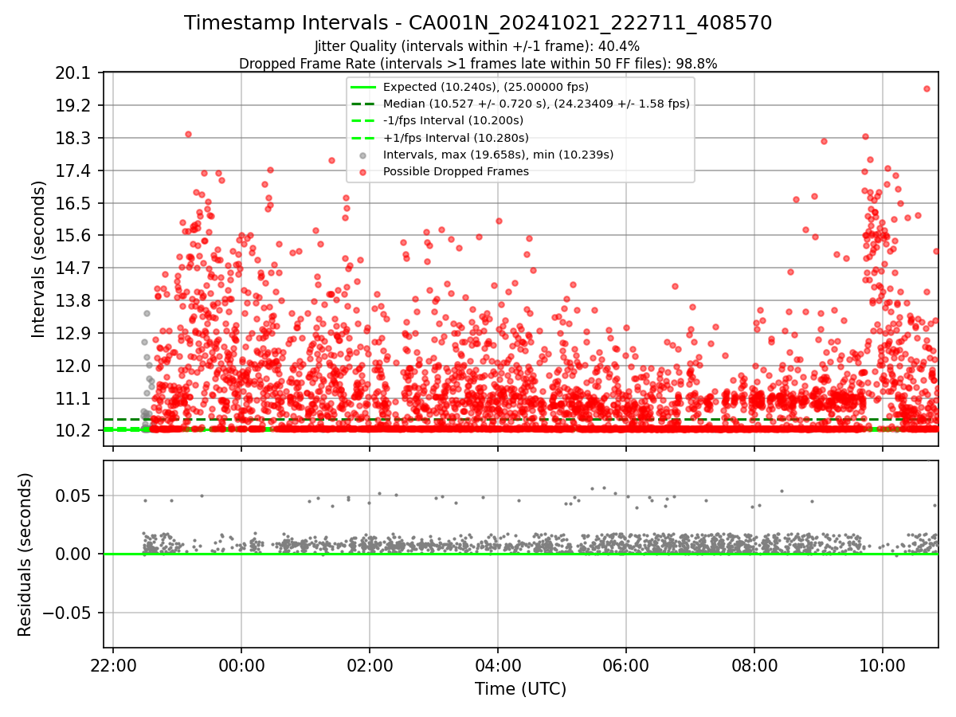Click the solid green line sample beside 'Expected'
Image resolution: width=956 pixels, height=717 pixels.
tap(363, 87)
